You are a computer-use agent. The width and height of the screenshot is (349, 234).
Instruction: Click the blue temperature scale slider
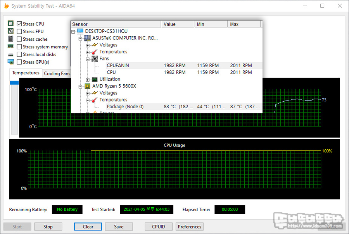[x=14, y=83]
